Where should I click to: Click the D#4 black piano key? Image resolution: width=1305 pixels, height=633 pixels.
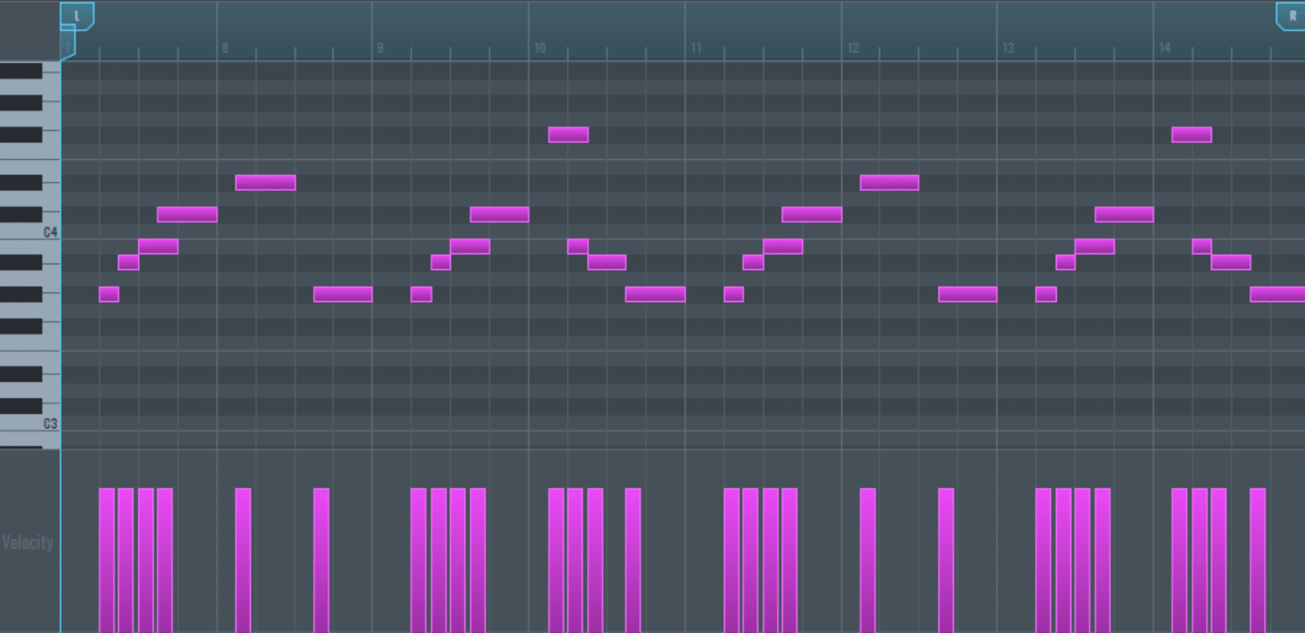pyautogui.click(x=21, y=183)
